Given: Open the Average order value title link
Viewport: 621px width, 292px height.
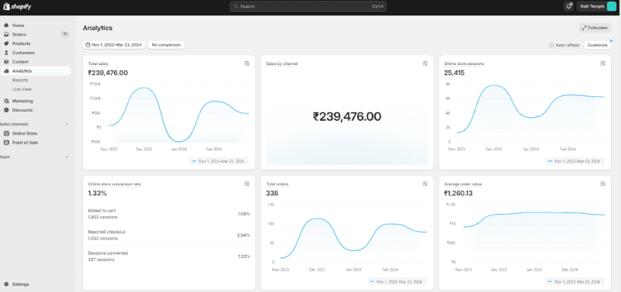Looking at the screenshot, I should click(x=463, y=184).
